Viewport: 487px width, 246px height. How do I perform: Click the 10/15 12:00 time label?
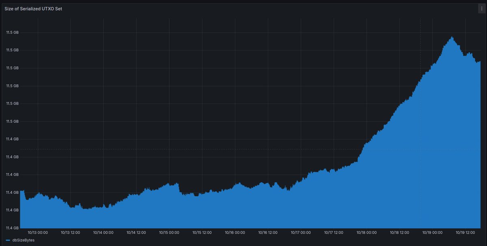(202, 233)
